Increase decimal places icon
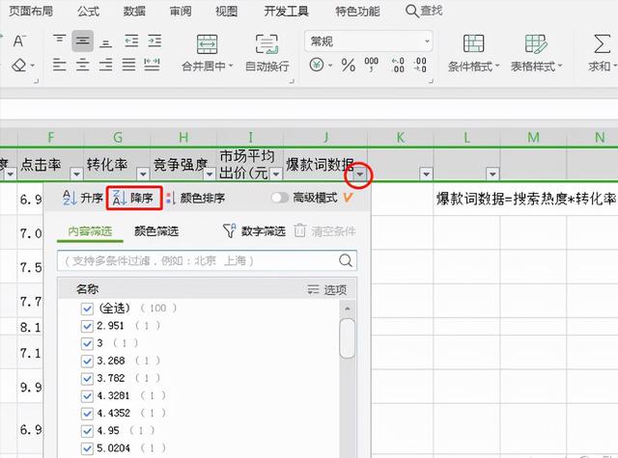The image size is (618, 458). (x=398, y=65)
